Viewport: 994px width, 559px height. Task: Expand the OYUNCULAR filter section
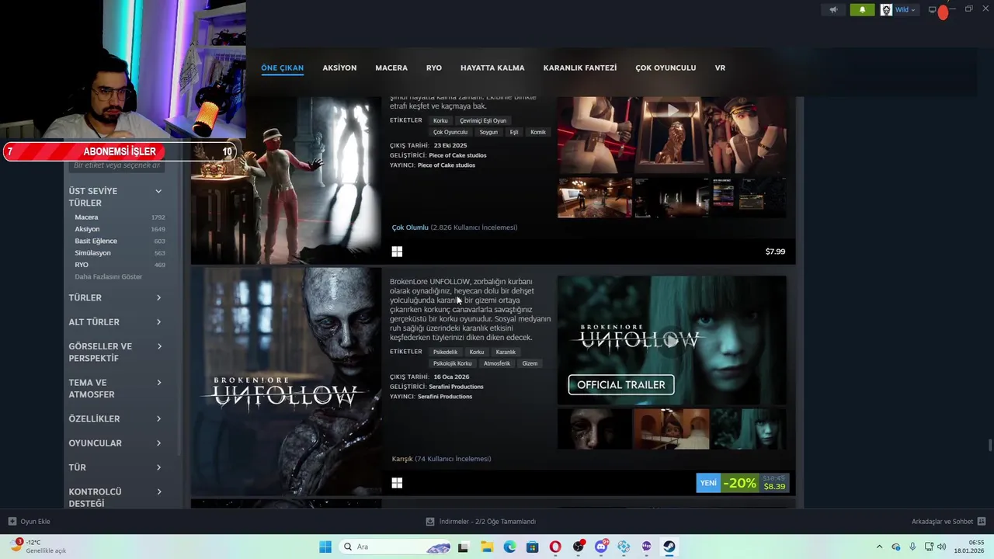coord(115,443)
